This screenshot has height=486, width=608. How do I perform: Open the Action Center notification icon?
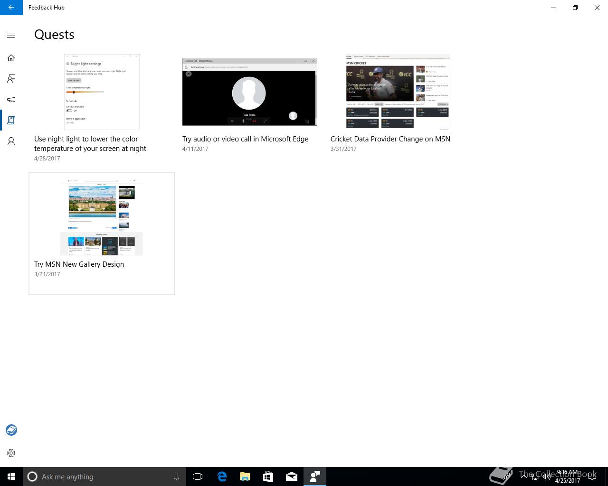(592, 477)
